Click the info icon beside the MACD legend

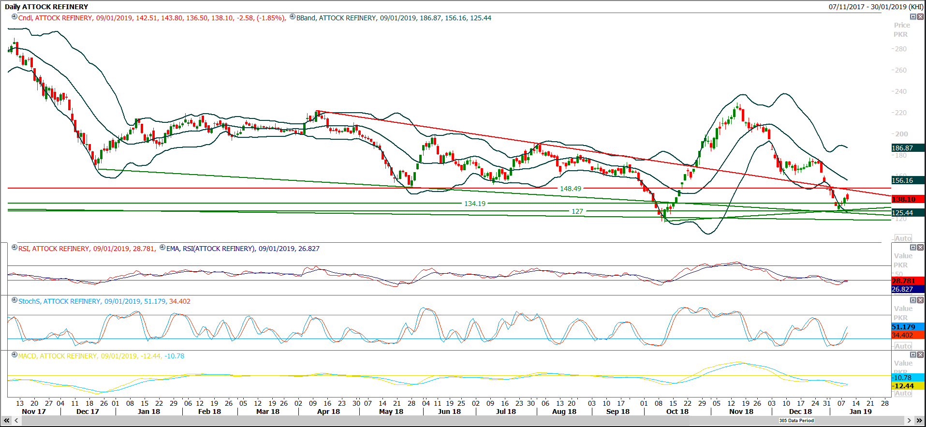(x=15, y=354)
